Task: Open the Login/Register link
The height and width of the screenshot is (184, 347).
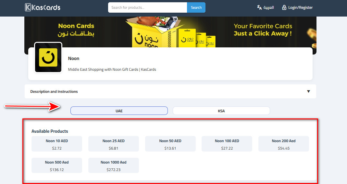Action: click(x=300, y=7)
